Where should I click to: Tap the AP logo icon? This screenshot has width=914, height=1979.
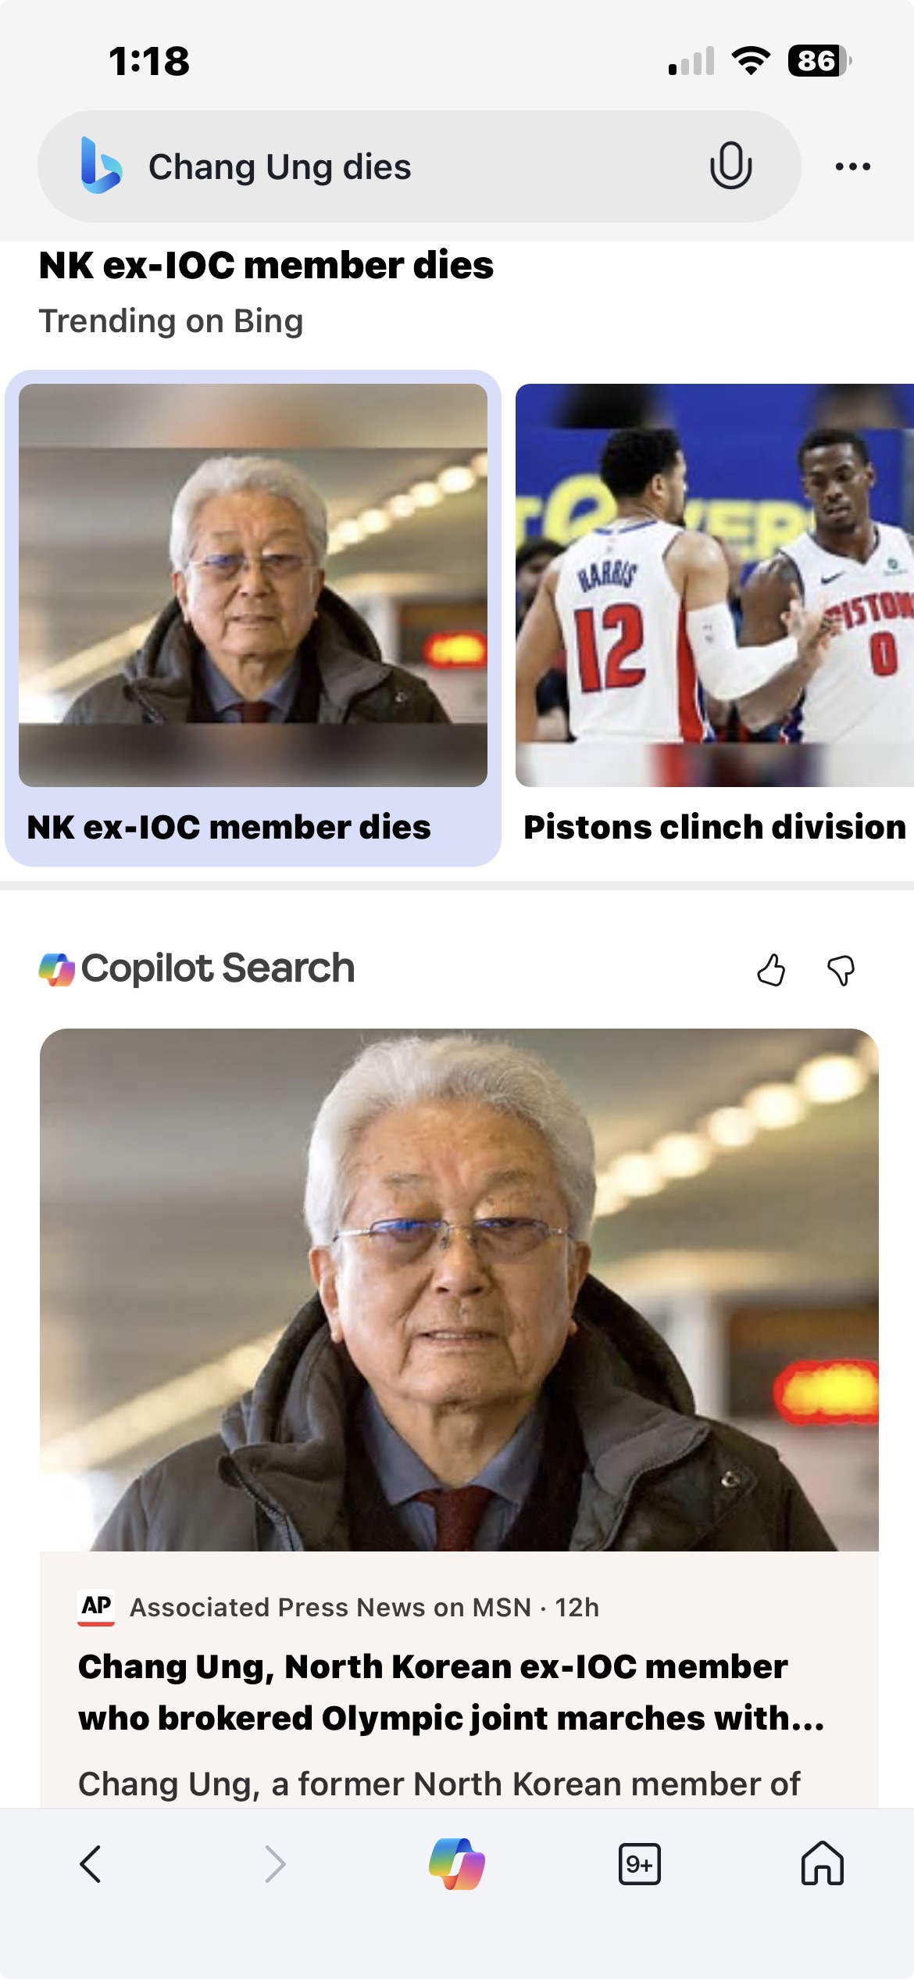[x=96, y=1607]
